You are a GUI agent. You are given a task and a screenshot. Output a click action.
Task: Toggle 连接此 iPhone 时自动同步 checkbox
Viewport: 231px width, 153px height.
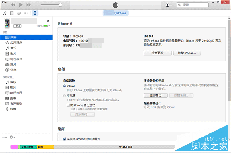pyautogui.click(x=64, y=139)
